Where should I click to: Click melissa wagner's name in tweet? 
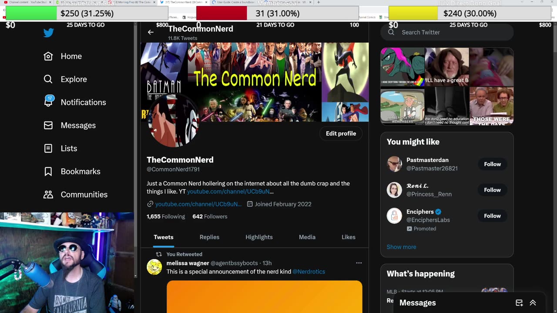(188, 263)
